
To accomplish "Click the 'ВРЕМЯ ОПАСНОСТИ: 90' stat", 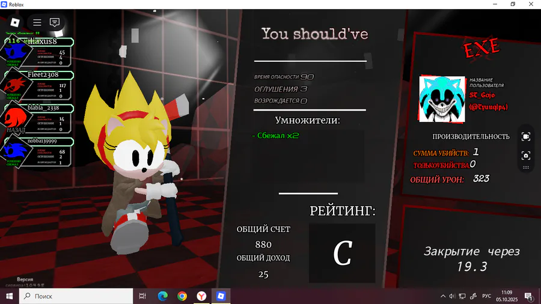I will click(284, 77).
